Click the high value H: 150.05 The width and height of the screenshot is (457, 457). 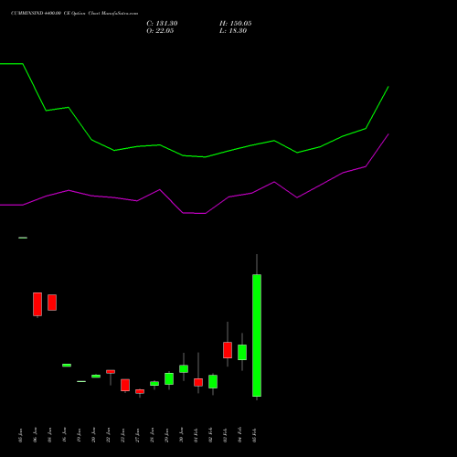coord(236,24)
